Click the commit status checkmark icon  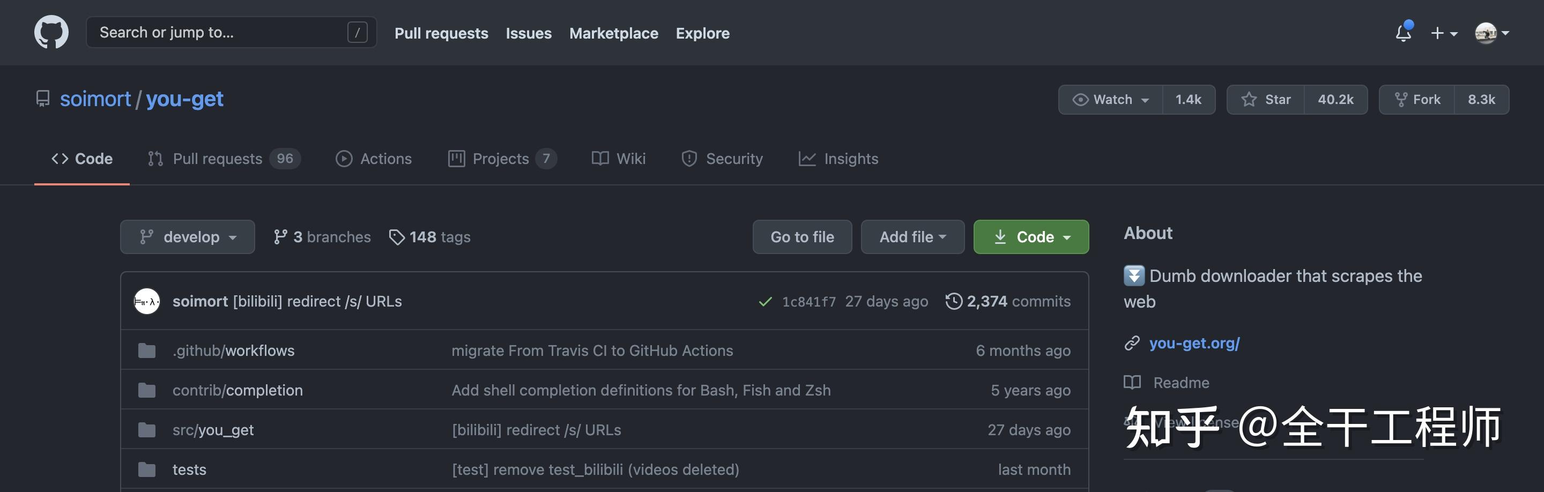click(x=765, y=302)
